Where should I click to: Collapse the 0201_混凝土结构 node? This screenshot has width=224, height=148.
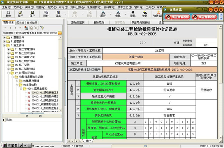pos(21,89)
